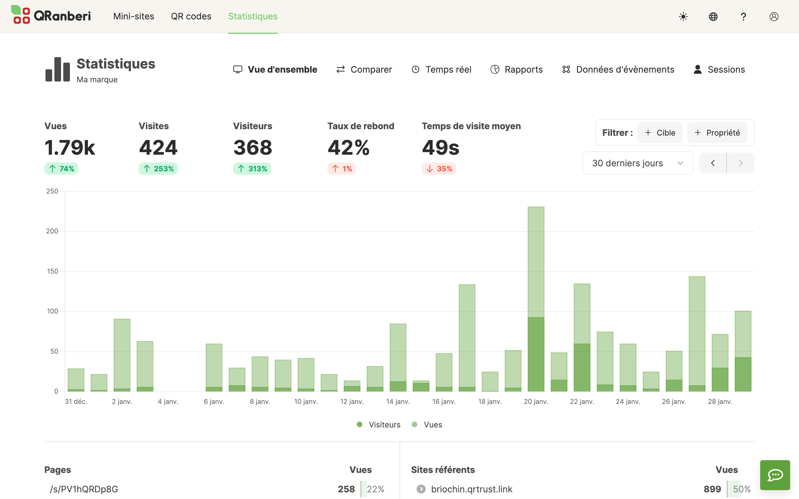Go to previous period arrow
Image resolution: width=799 pixels, height=499 pixels.
(x=713, y=163)
